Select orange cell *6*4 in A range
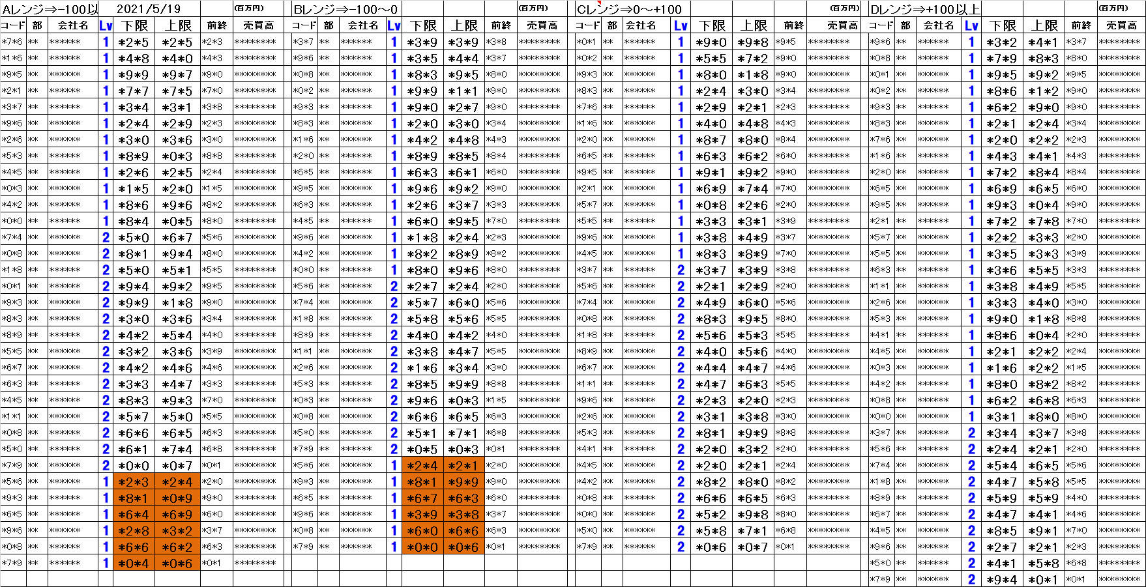 [134, 514]
